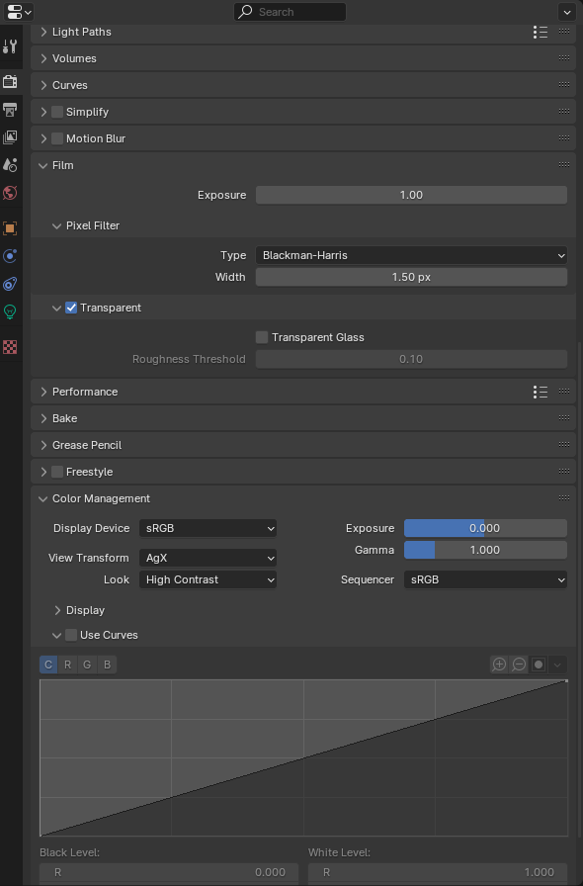The width and height of the screenshot is (583, 886).
Task: Open the Scene properties tab
Action: 10,165
